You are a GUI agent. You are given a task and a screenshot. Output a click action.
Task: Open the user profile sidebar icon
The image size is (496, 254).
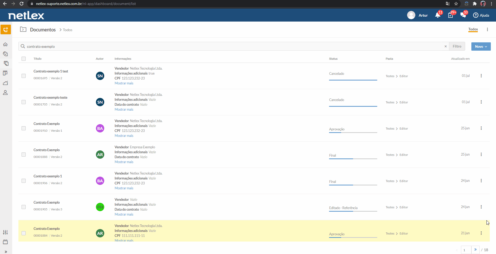click(x=5, y=92)
